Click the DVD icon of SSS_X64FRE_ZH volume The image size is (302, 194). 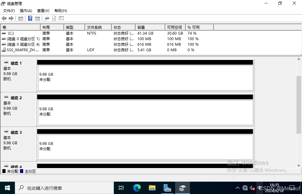(4, 50)
